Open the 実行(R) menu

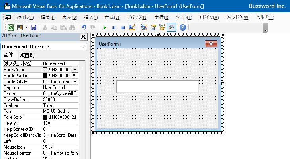162,17
